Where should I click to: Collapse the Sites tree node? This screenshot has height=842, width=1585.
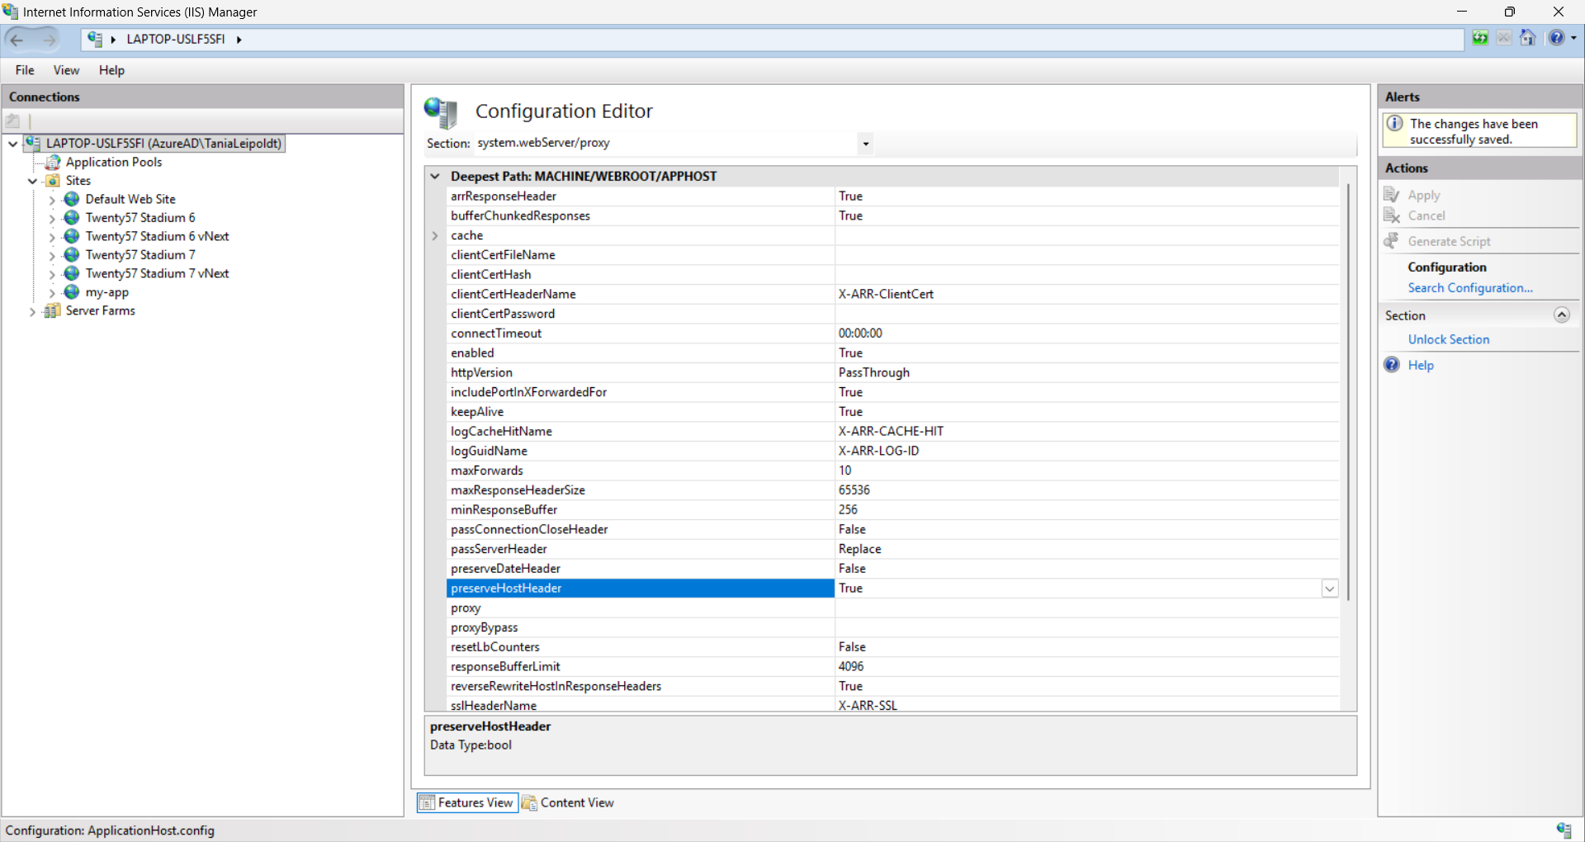[33, 181]
